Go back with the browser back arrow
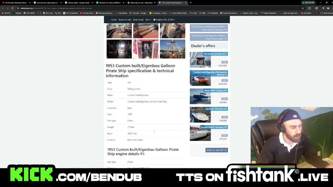This screenshot has height=187, width=333. pyautogui.click(x=3, y=8)
